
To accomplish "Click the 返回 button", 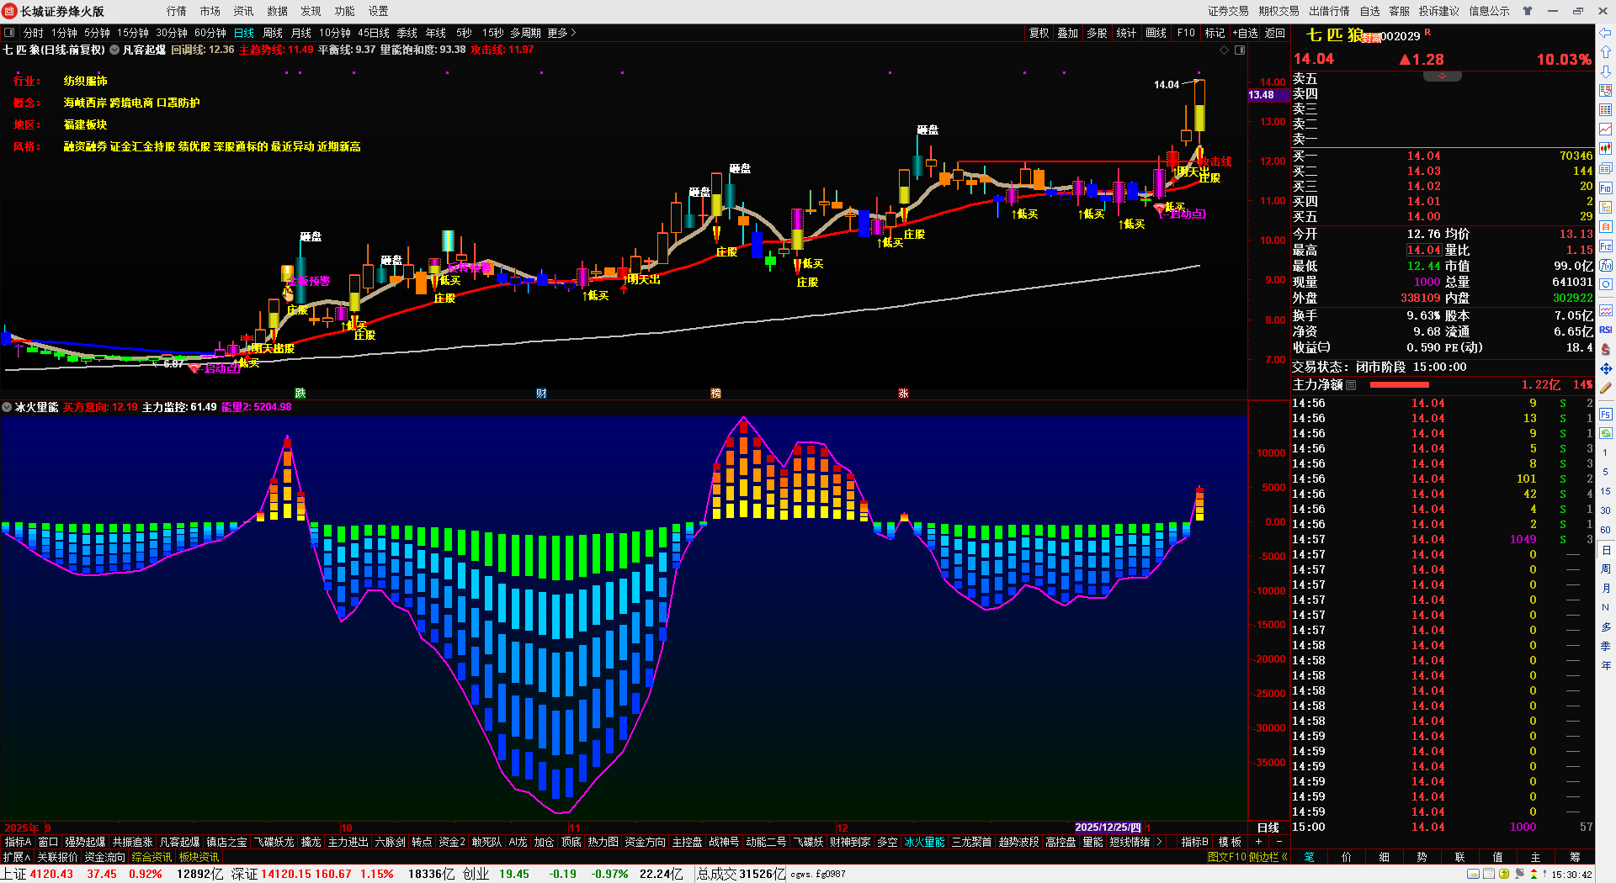I will pos(1275,33).
